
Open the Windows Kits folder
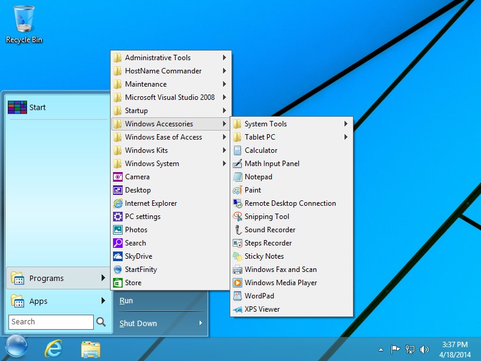[x=170, y=150]
